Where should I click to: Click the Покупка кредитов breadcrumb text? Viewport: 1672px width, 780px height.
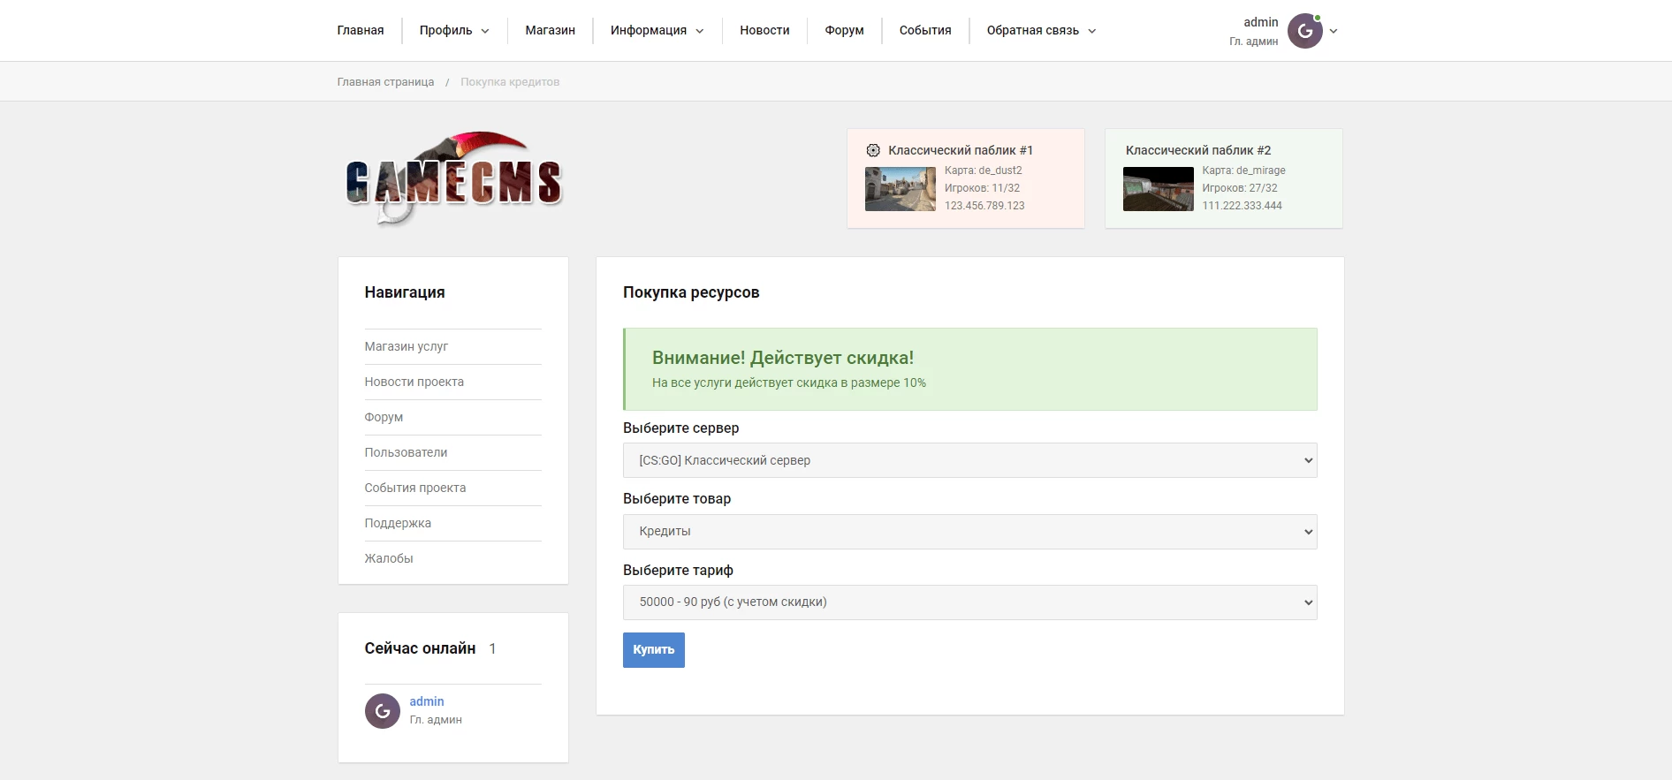coord(510,82)
